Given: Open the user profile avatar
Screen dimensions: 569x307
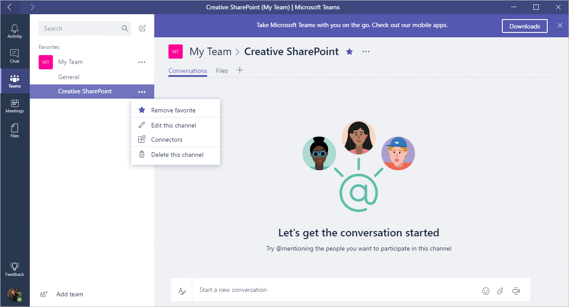Looking at the screenshot, I should [x=15, y=294].
